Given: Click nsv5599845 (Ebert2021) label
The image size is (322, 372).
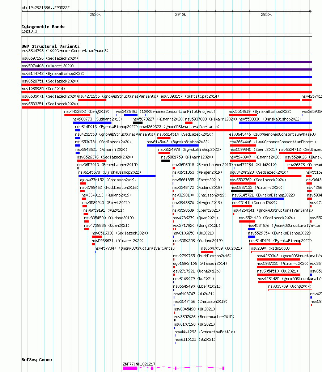Looking at the screenshot, I should coord(253,149).
